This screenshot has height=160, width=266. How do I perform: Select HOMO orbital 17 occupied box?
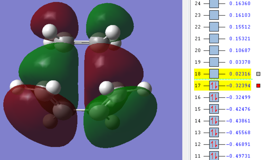coord(214,86)
